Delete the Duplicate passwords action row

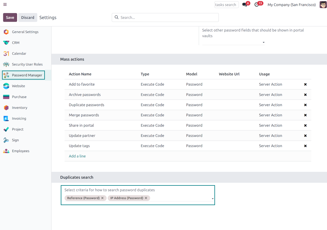305,105
